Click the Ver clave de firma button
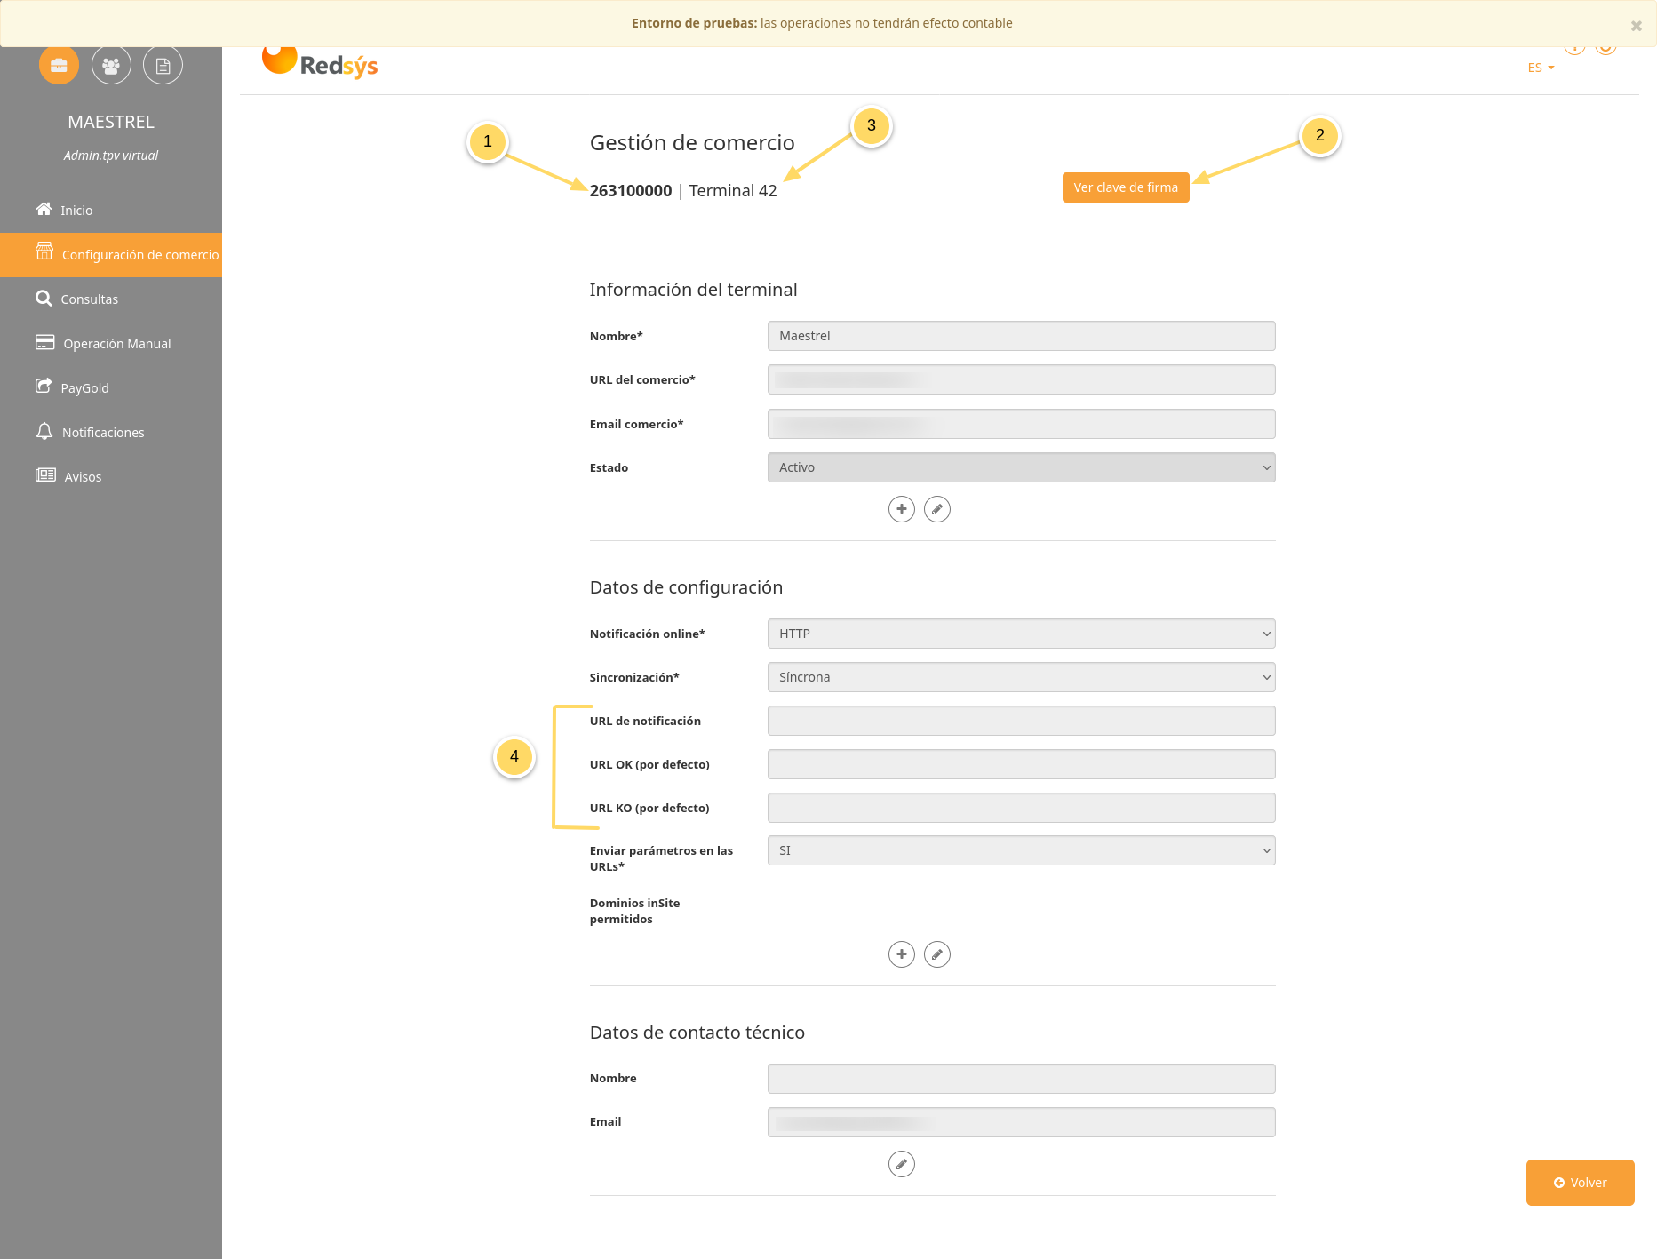Image resolution: width=1657 pixels, height=1260 pixels. (x=1125, y=187)
